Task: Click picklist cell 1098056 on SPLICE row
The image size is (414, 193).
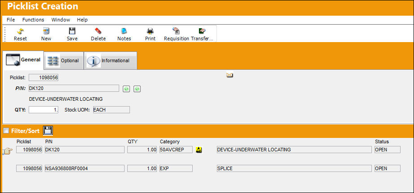Action: click(x=29, y=168)
